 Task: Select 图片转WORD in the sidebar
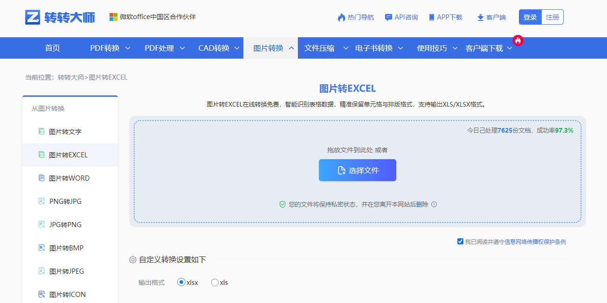tap(70, 178)
